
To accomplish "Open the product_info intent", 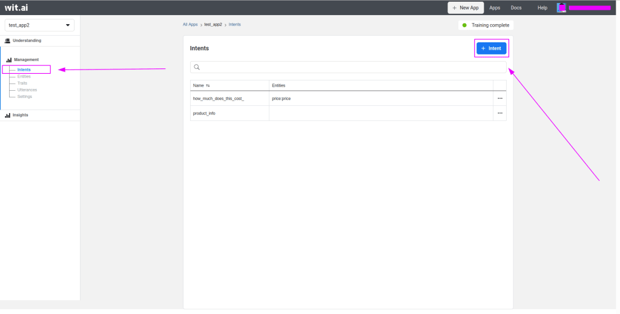I will coord(204,113).
